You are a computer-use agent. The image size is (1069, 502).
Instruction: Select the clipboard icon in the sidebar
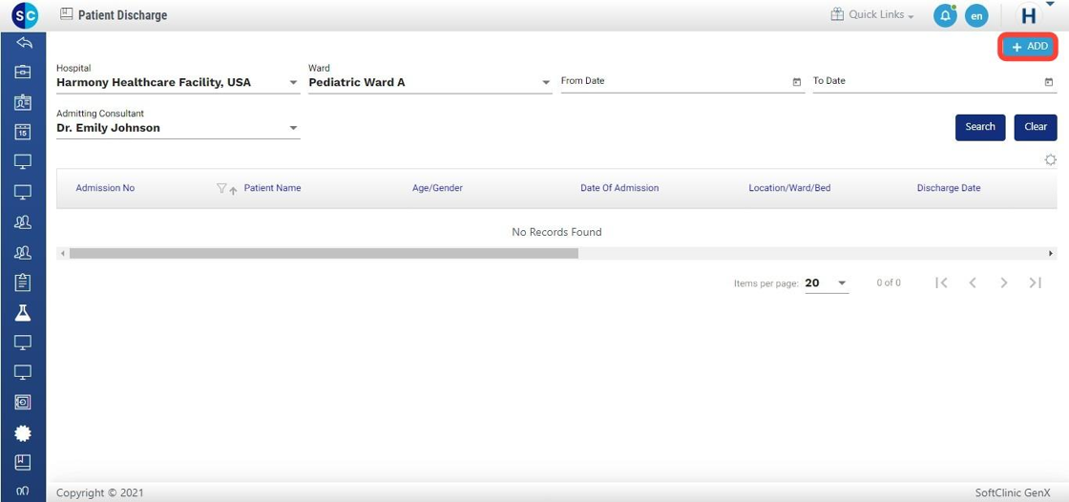23,282
